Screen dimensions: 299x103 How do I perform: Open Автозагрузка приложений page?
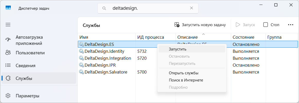click(39, 40)
